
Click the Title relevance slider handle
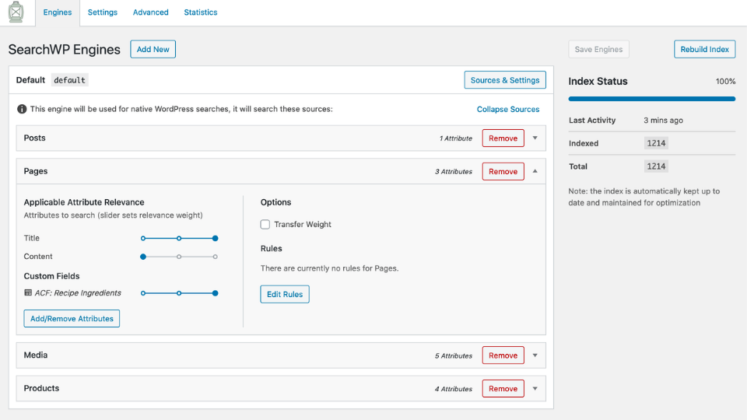[216, 238]
